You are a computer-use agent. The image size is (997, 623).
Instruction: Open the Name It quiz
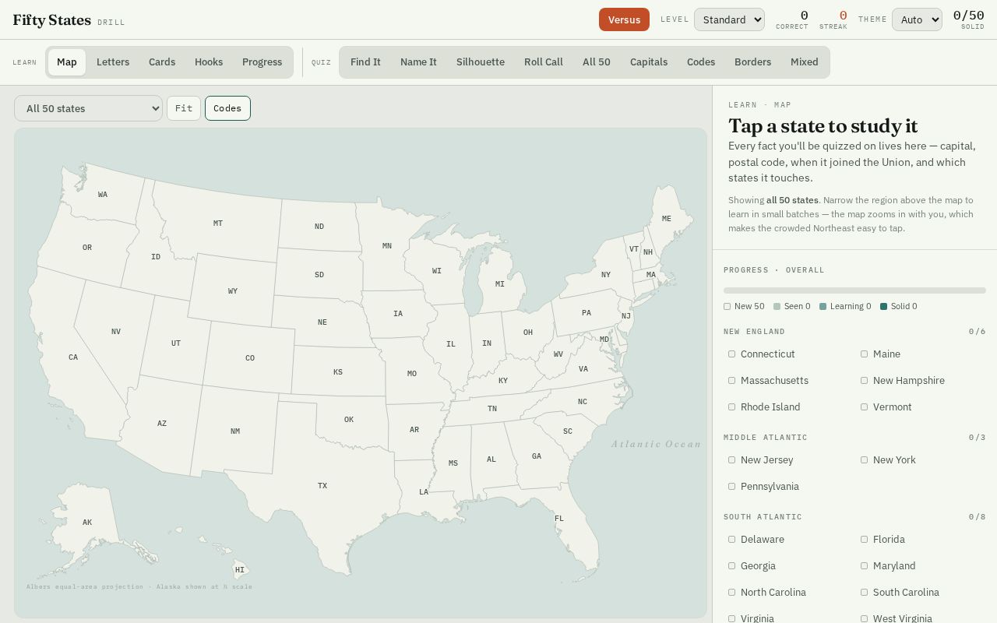click(x=418, y=62)
